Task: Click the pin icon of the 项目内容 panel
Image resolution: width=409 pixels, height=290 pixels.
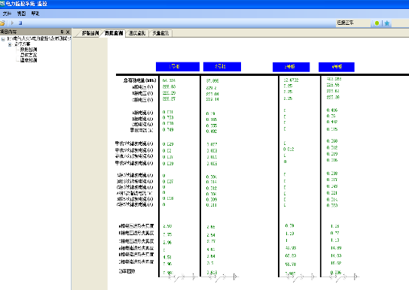Action: pyautogui.click(x=62, y=32)
